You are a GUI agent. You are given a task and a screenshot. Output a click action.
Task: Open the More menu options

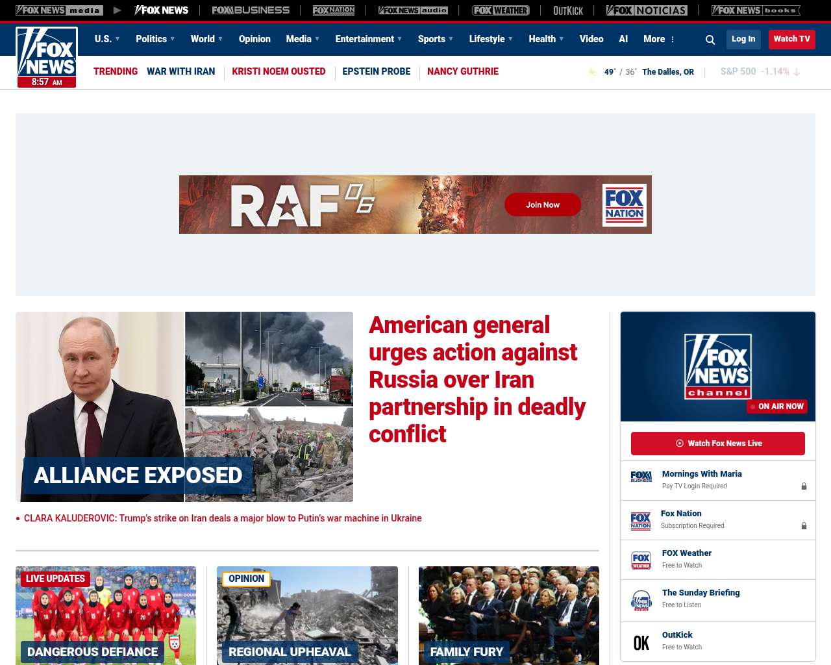[659, 39]
